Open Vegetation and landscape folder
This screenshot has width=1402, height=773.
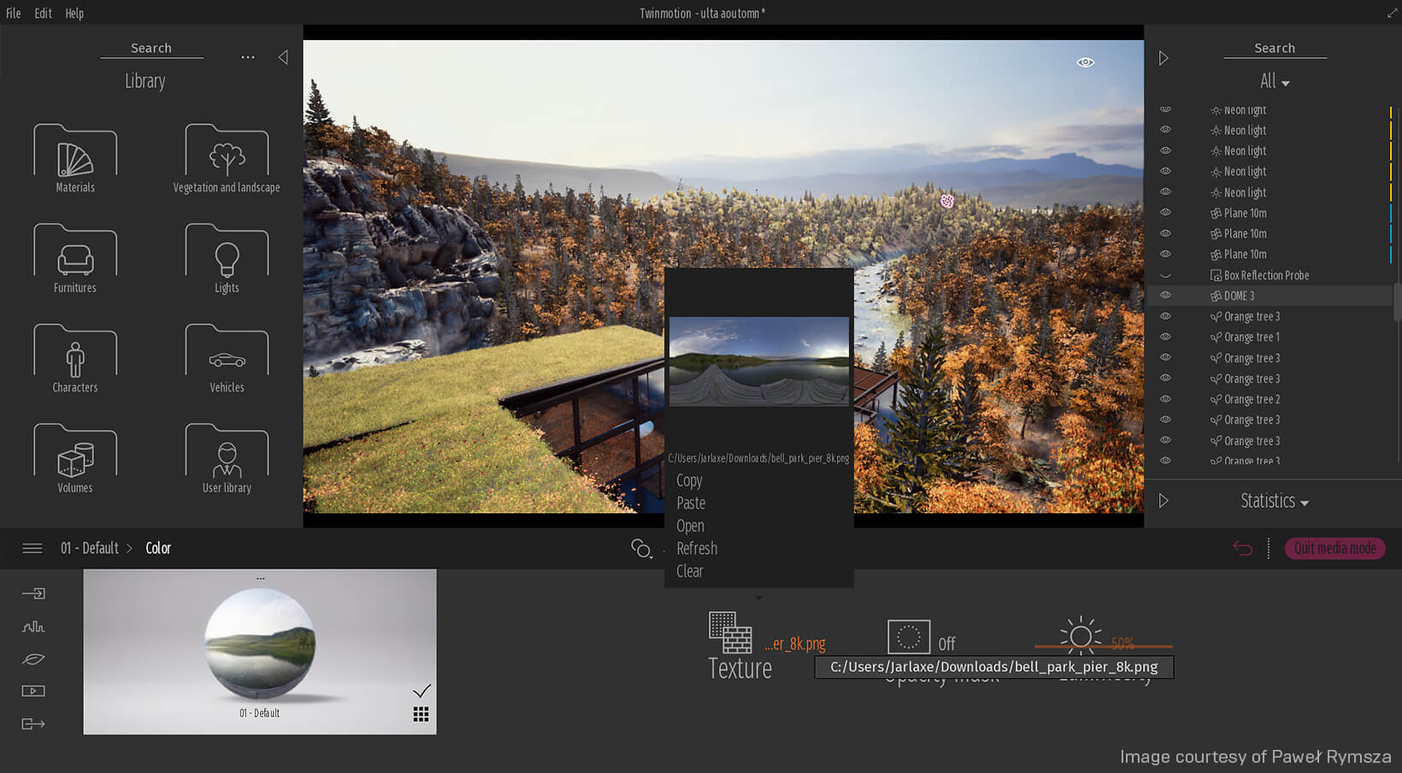pyautogui.click(x=227, y=160)
